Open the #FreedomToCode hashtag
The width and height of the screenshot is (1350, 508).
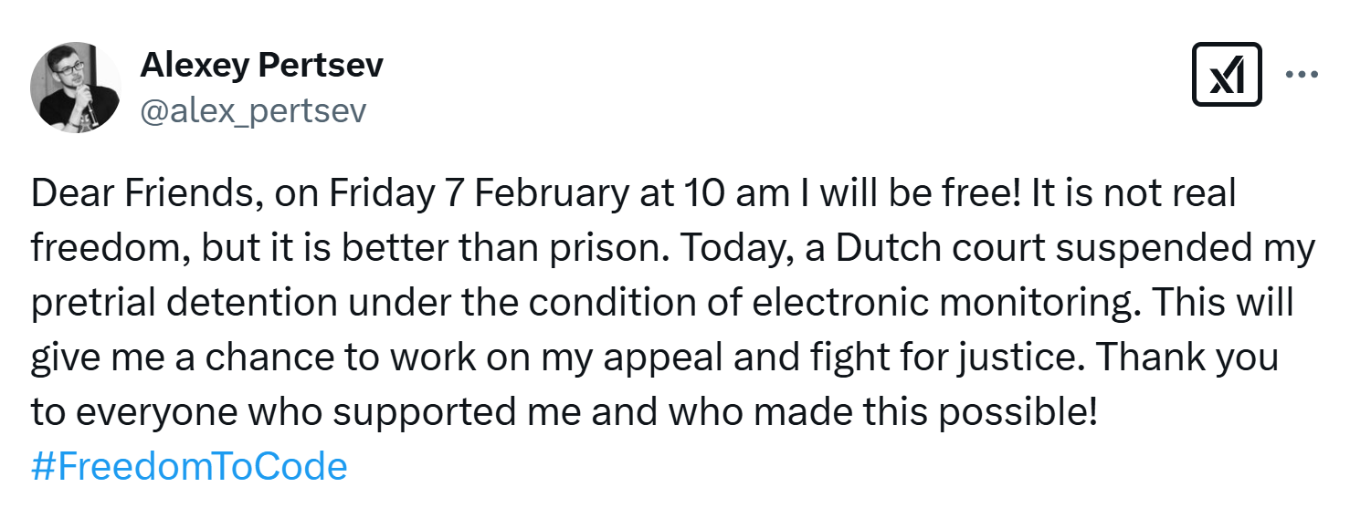coord(189,466)
